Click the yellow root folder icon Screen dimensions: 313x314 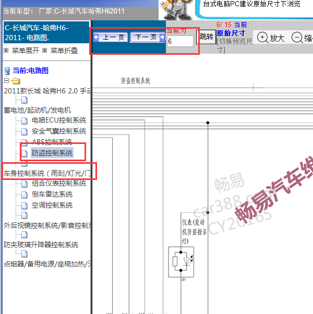[x=16, y=81]
